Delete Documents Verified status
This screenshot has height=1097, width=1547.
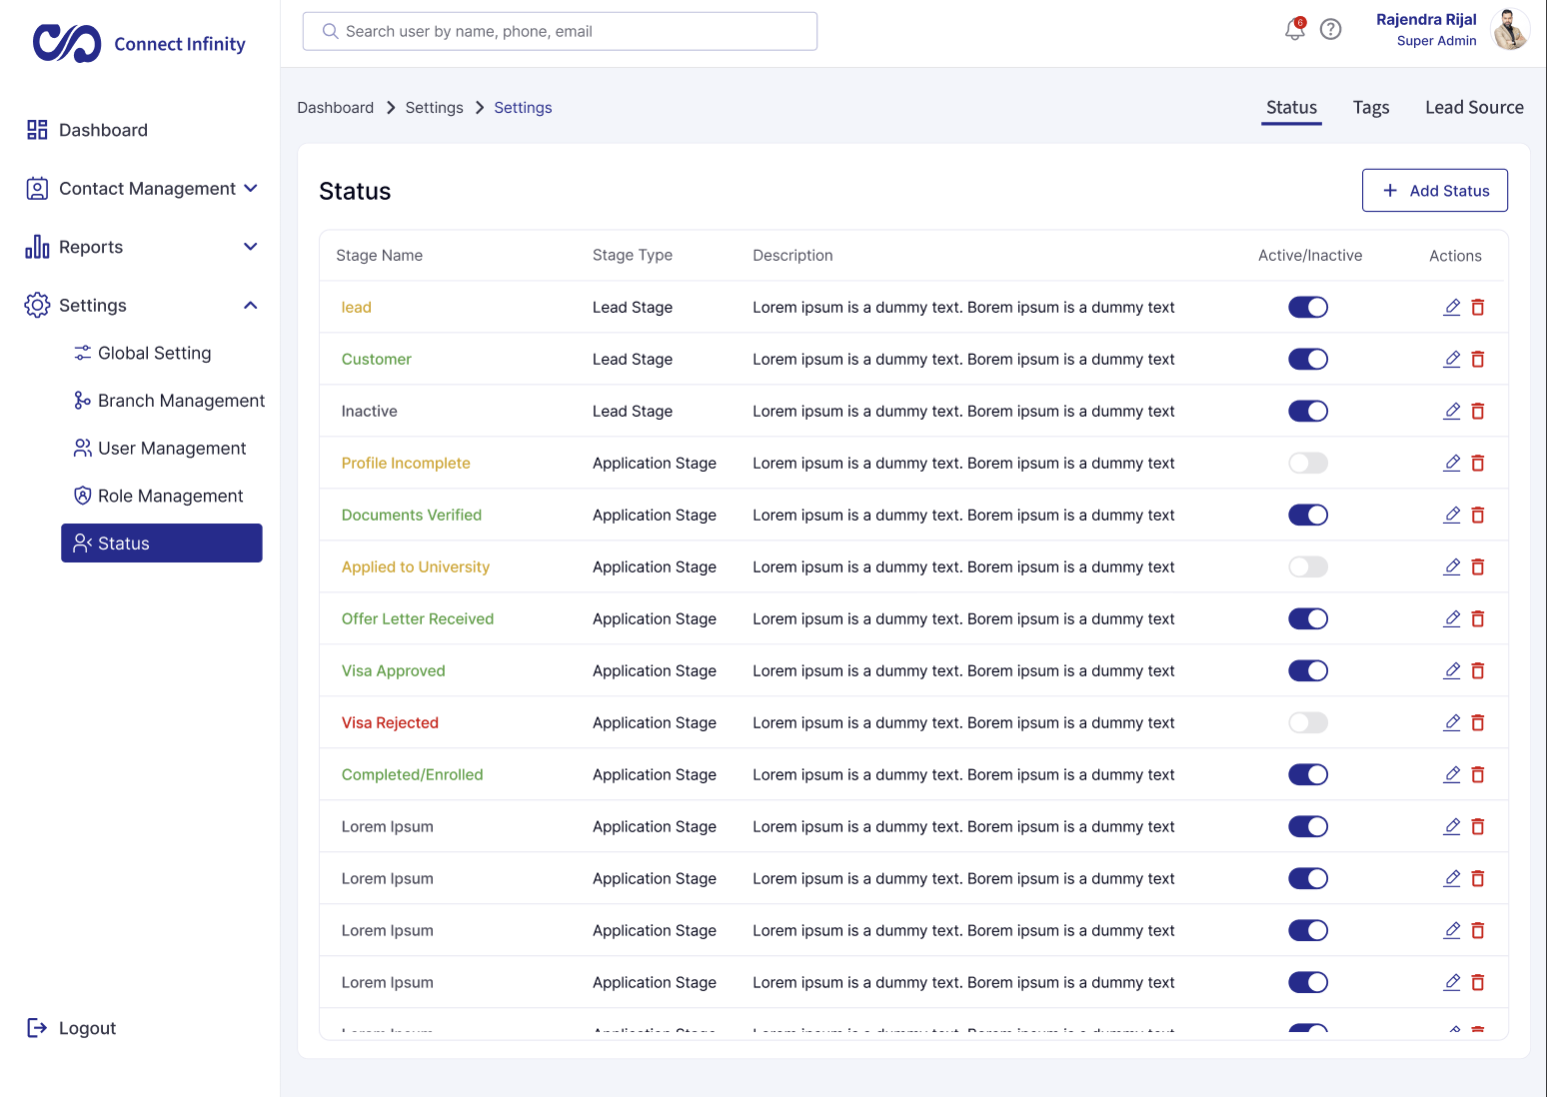[1478, 515]
